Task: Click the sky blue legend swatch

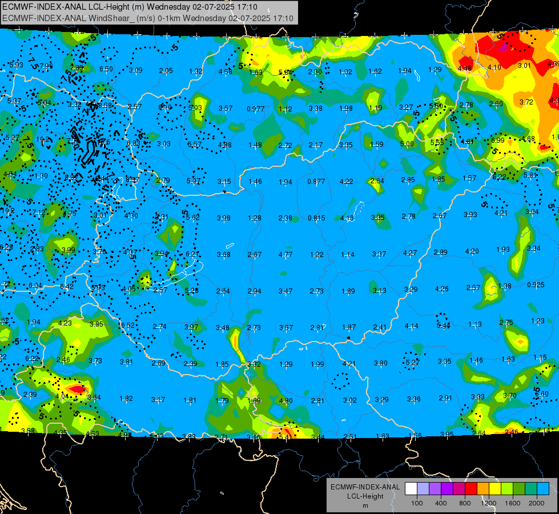Action: (x=543, y=489)
